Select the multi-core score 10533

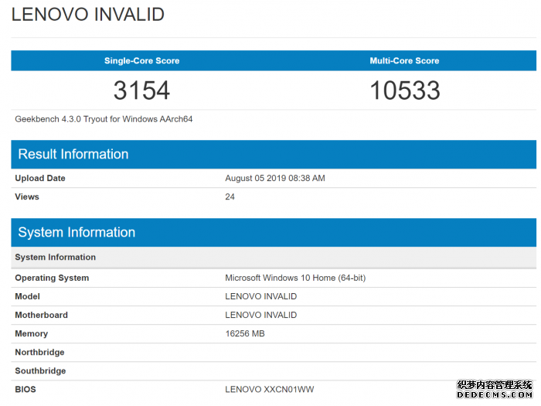(405, 90)
